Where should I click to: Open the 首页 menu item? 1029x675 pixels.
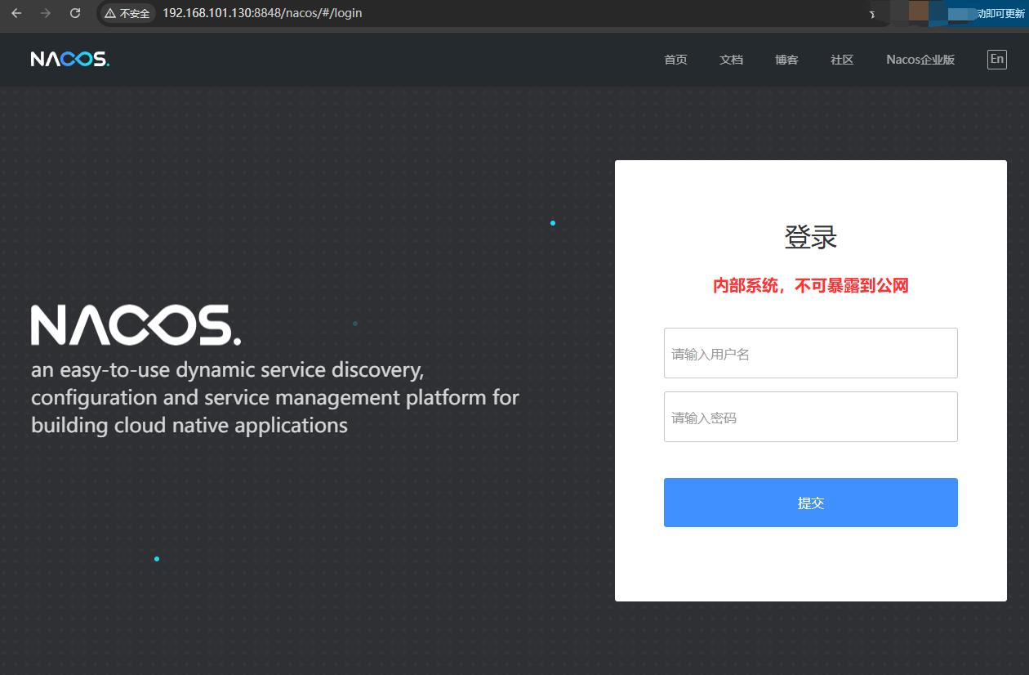(x=675, y=59)
